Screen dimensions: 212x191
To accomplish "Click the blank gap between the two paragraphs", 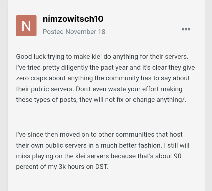I will click(x=106, y=117).
